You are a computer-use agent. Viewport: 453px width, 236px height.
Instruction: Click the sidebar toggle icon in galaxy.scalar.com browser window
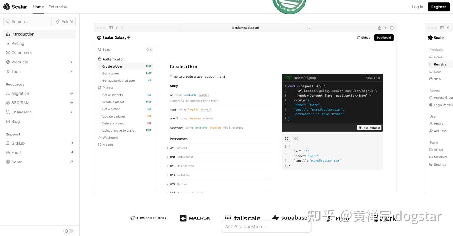pyautogui.click(x=111, y=28)
